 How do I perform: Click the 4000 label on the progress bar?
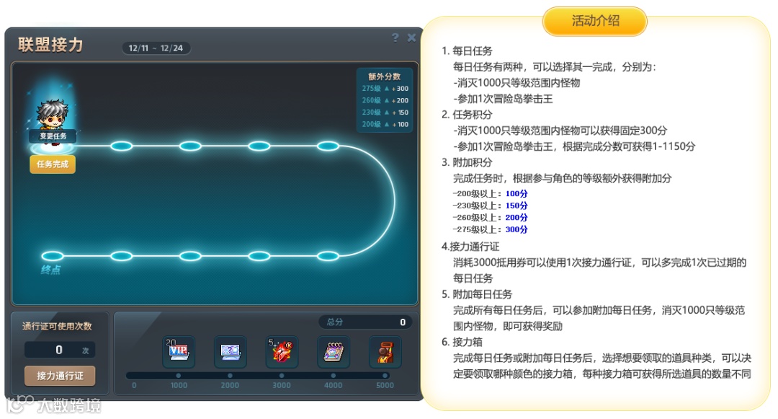(334, 385)
